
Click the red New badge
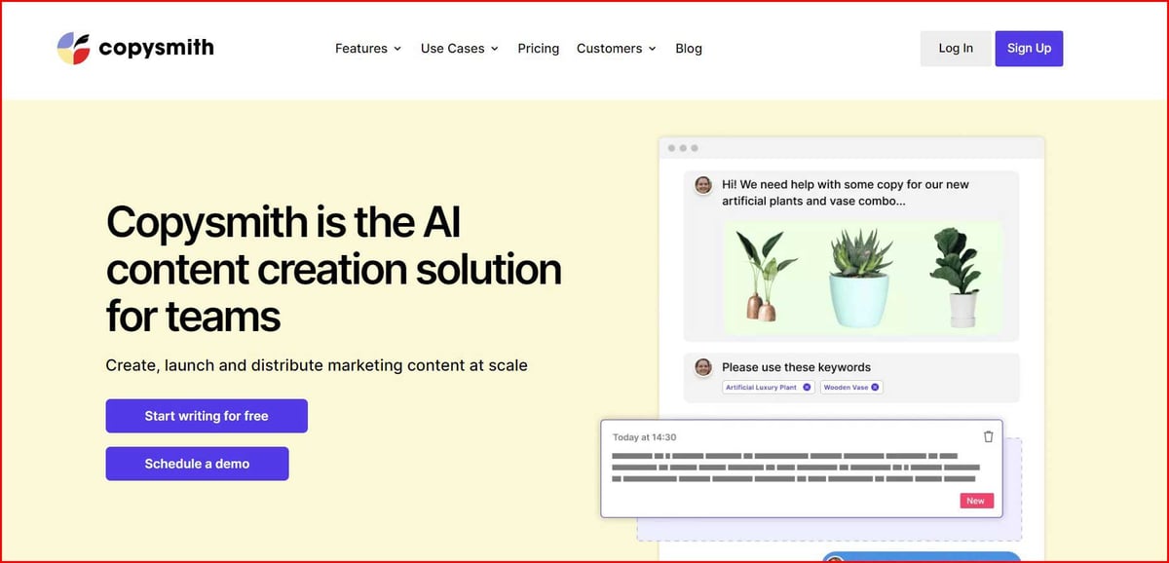click(975, 501)
